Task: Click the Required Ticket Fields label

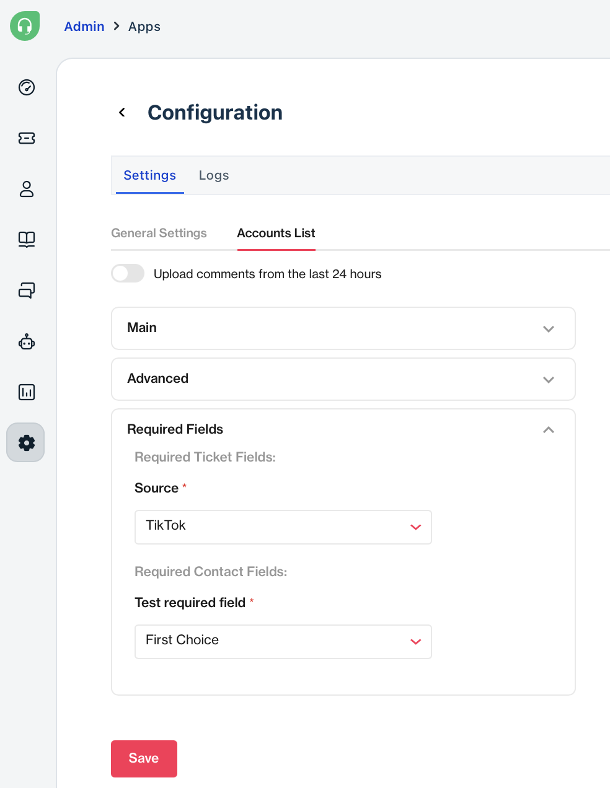Action: tap(205, 457)
